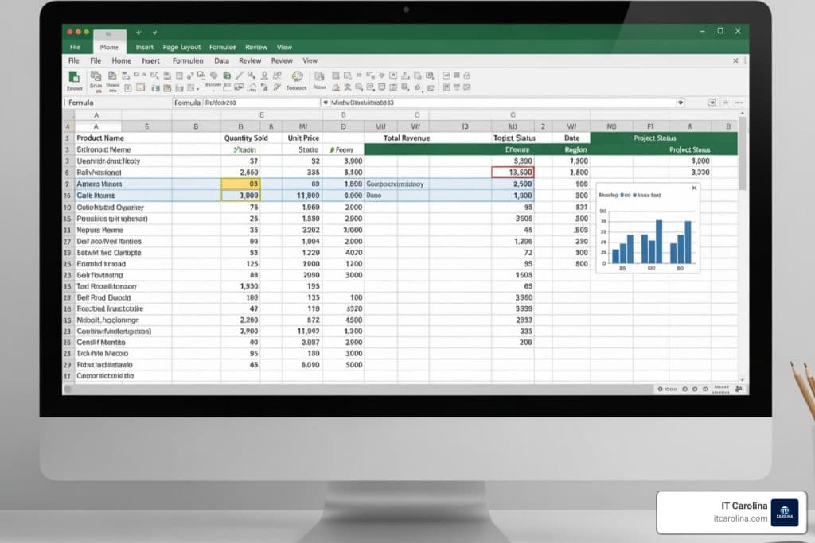Image resolution: width=815 pixels, height=543 pixels.
Task: Expand the dropdown arrow at formula bar's right end
Action: pyautogui.click(x=680, y=103)
